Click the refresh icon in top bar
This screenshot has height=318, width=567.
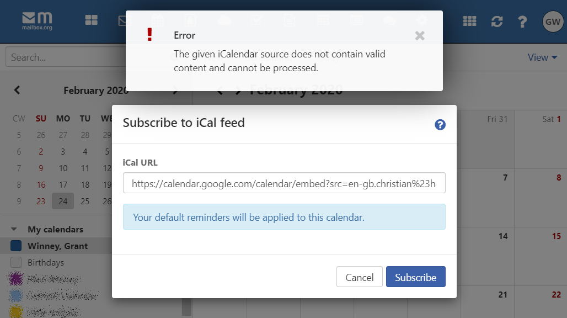pyautogui.click(x=497, y=22)
